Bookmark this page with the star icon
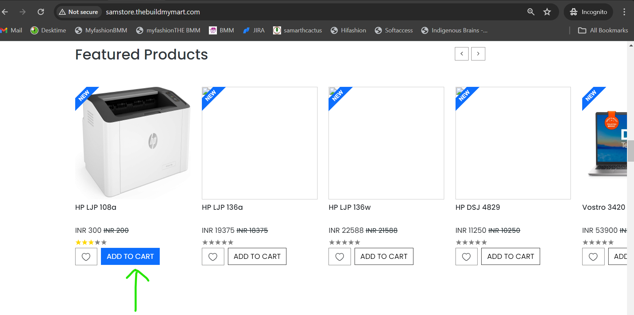This screenshot has width=634, height=315. [x=547, y=12]
